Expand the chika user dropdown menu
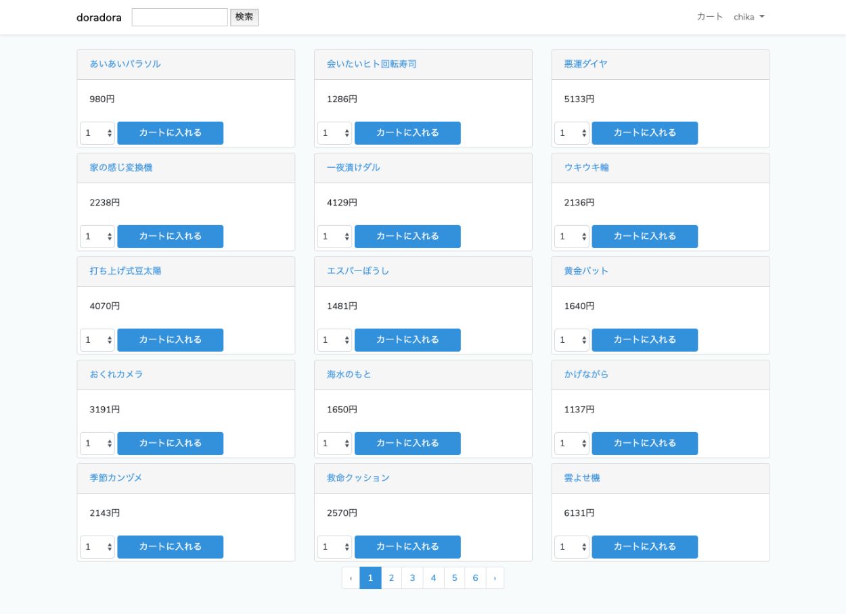 point(749,17)
